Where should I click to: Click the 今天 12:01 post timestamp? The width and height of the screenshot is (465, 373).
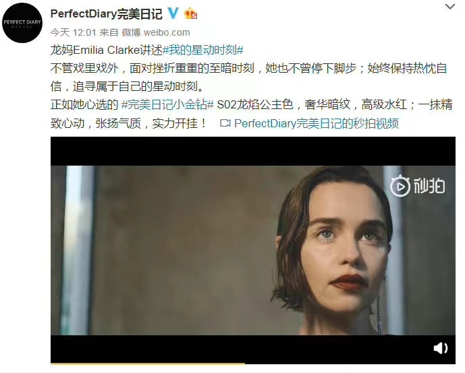(x=74, y=32)
